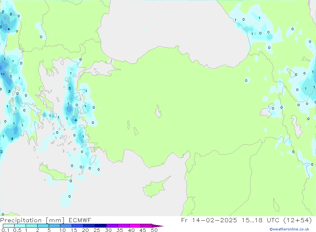Click the "20" legend scale label
The width and height of the screenshot is (316, 232).
point(85,230)
